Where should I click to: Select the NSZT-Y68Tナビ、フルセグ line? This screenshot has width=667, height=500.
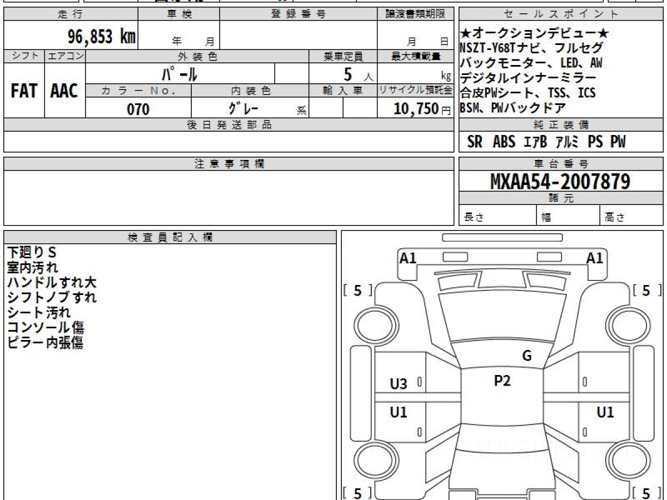click(x=531, y=48)
